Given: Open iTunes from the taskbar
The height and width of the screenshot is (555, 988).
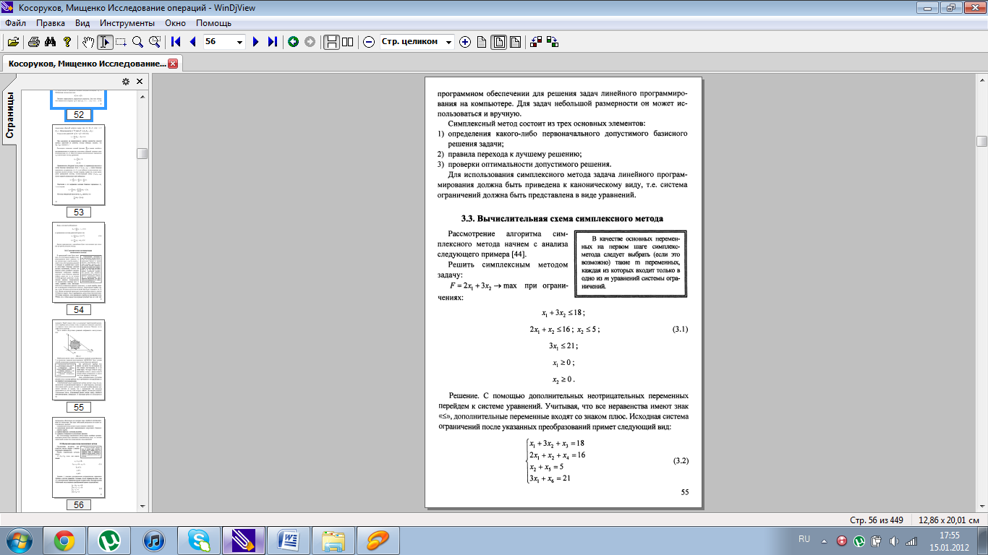Looking at the screenshot, I should coord(154,540).
